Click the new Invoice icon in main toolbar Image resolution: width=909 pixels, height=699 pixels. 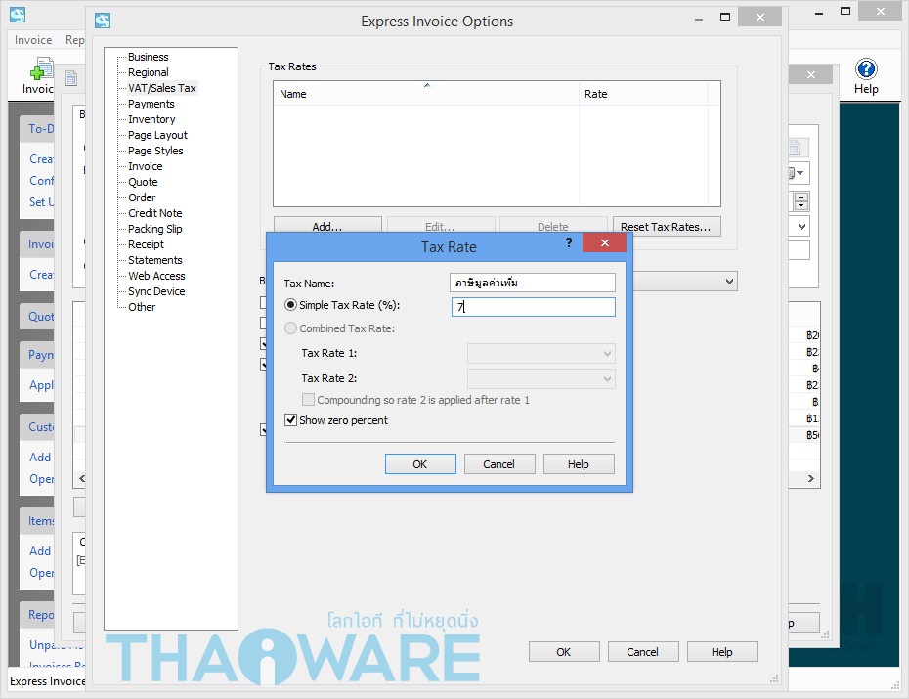coord(42,68)
